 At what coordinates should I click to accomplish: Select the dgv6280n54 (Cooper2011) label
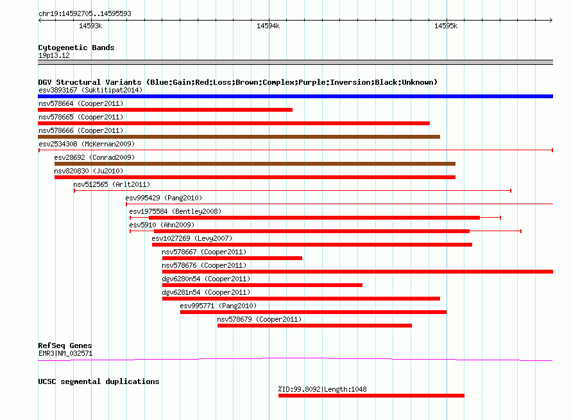coord(206,279)
